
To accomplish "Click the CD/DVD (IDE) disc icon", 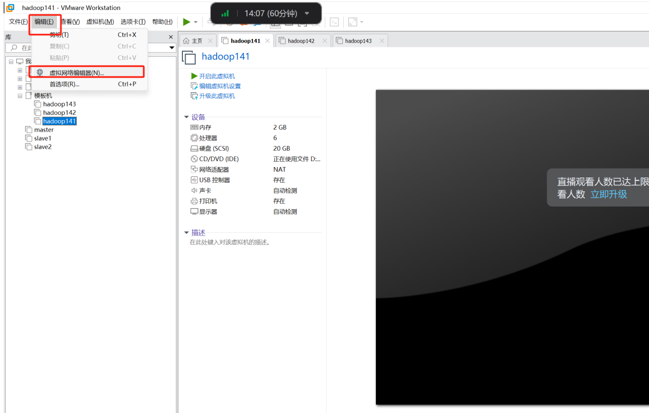I will pos(194,159).
